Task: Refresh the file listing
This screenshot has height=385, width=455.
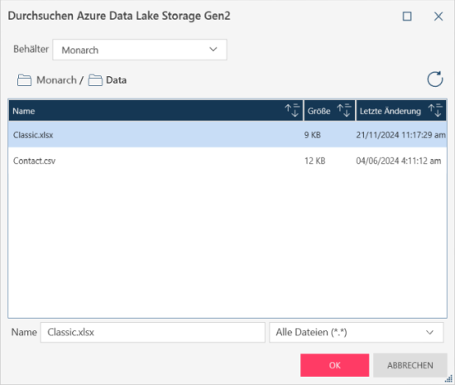Action: (x=434, y=79)
